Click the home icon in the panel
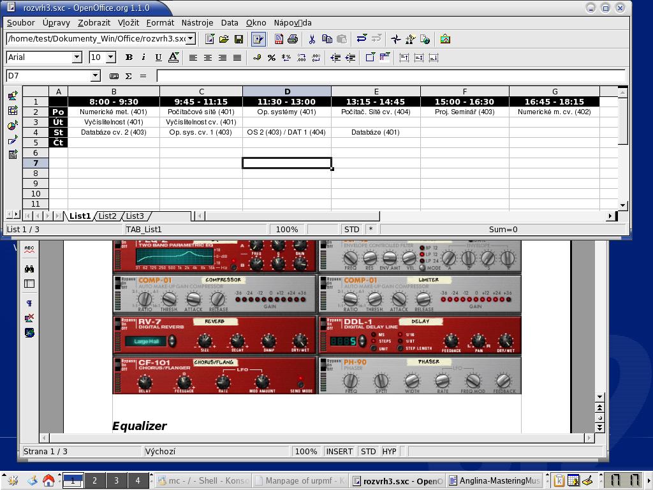 pos(48,481)
